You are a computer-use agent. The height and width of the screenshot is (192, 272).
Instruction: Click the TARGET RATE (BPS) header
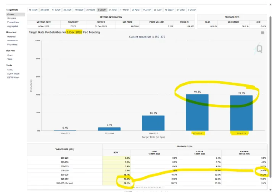tap(65, 150)
